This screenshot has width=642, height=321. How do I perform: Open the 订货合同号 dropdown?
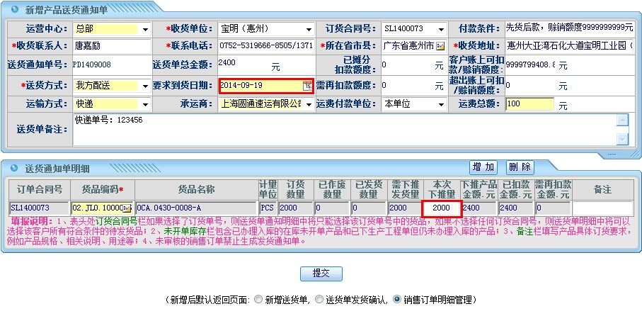[x=442, y=29]
